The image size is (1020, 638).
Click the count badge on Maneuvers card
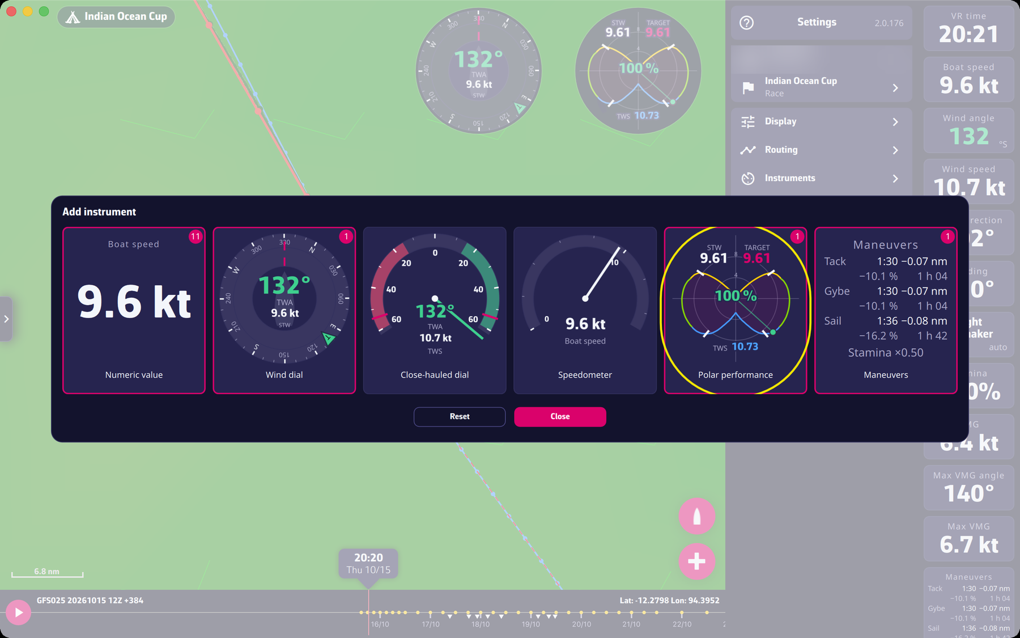coord(947,236)
